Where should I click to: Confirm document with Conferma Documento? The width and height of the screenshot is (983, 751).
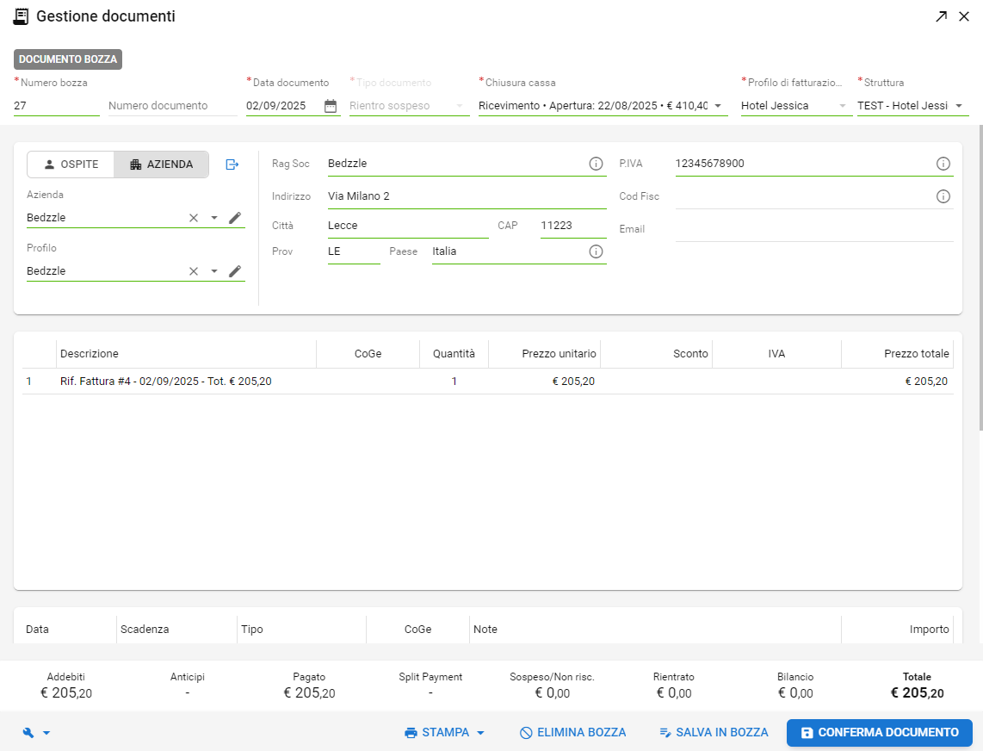tap(879, 733)
